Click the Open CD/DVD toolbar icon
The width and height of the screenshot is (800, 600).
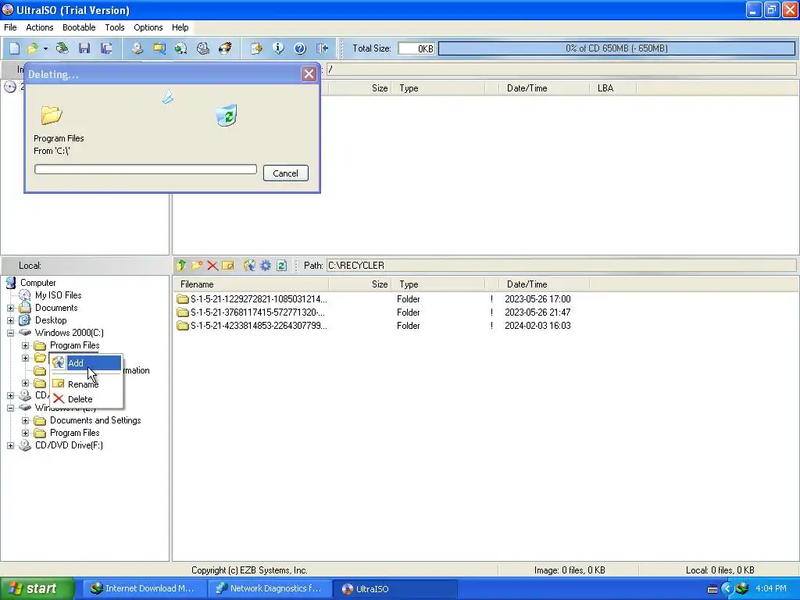click(62, 48)
